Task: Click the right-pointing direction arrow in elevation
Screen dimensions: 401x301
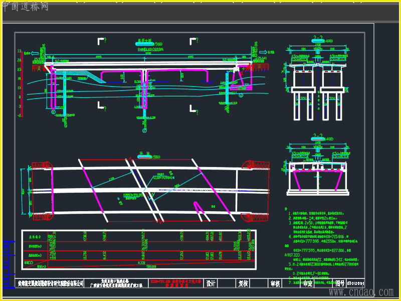Action: [x=263, y=52]
